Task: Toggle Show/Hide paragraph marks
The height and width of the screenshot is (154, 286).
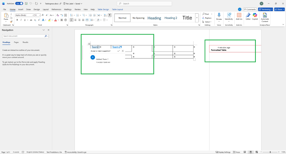Action: click(109, 15)
